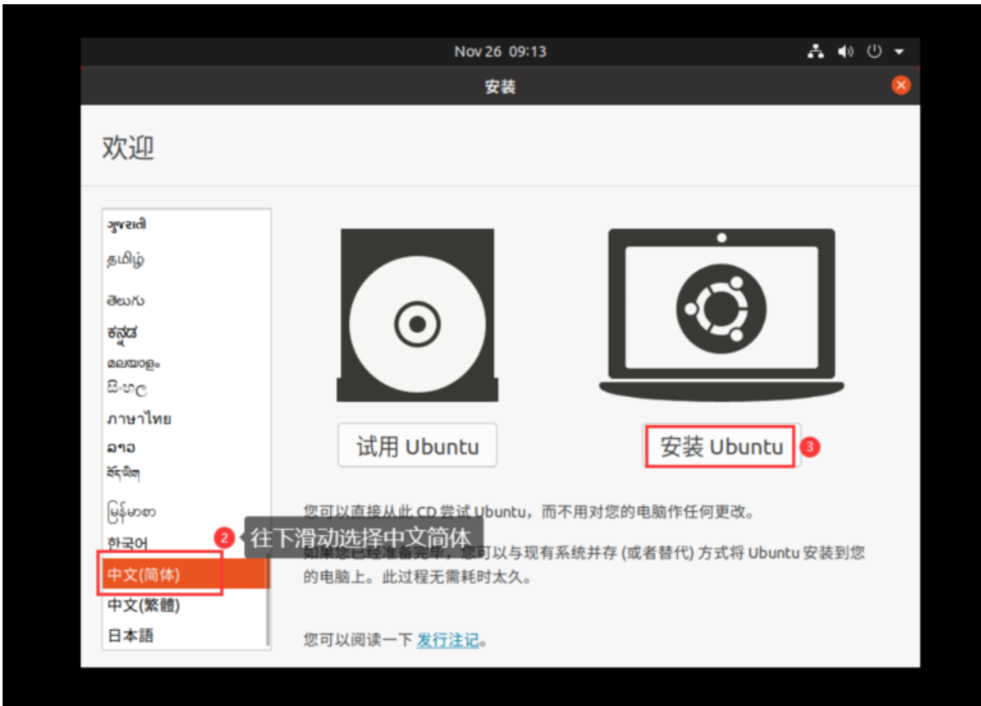The height and width of the screenshot is (706, 981).
Task: Select ગુજરાતી in the language list
Action: tap(186, 224)
